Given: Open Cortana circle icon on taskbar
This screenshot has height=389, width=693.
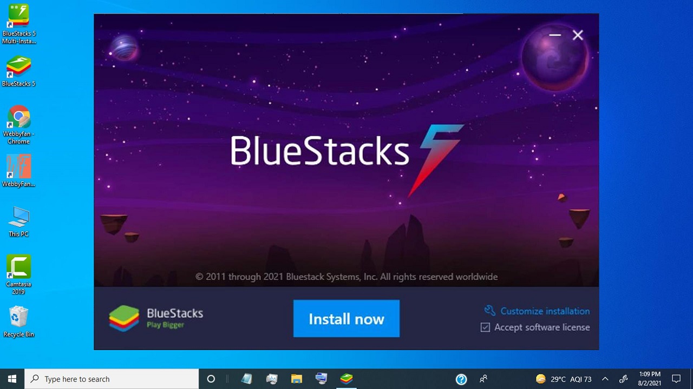Looking at the screenshot, I should tap(211, 379).
